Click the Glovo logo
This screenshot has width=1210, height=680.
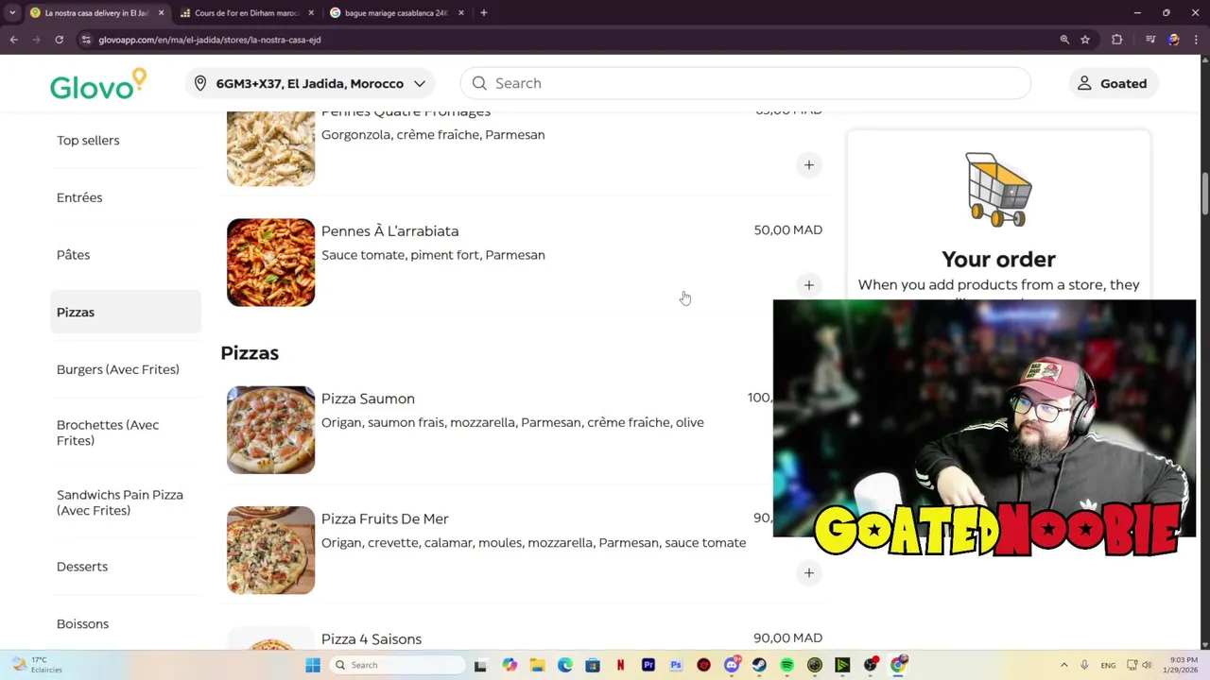(98, 84)
